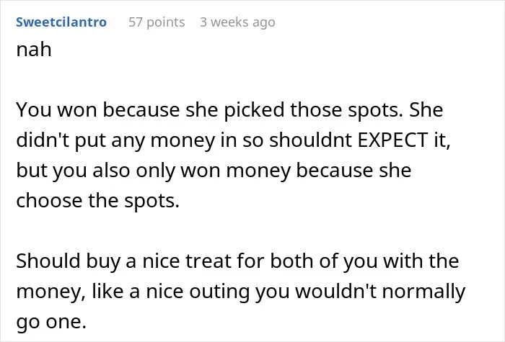
Task: Click the word "outing" in the comment
Action: coord(219,292)
